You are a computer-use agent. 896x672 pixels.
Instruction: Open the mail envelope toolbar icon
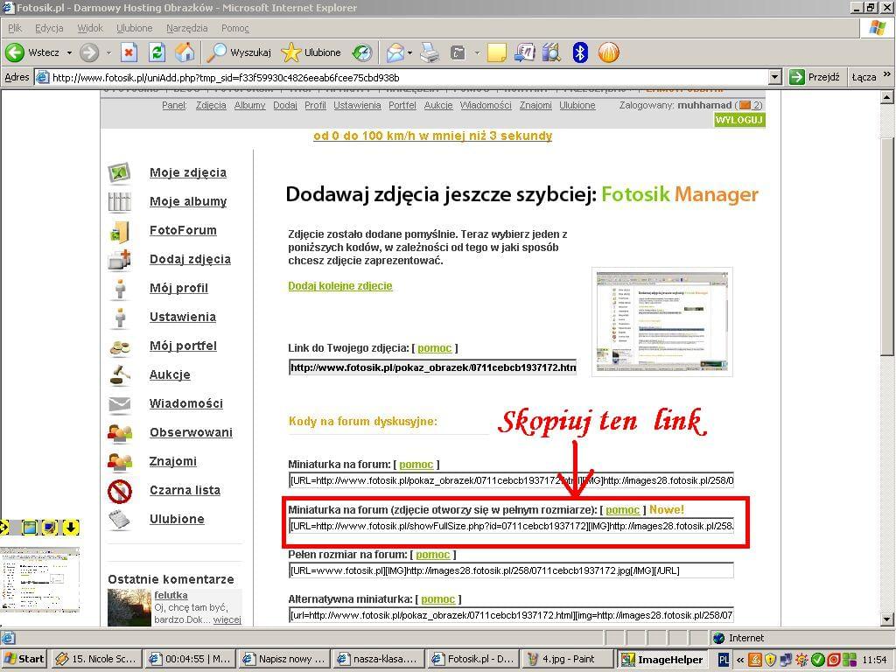tap(395, 52)
